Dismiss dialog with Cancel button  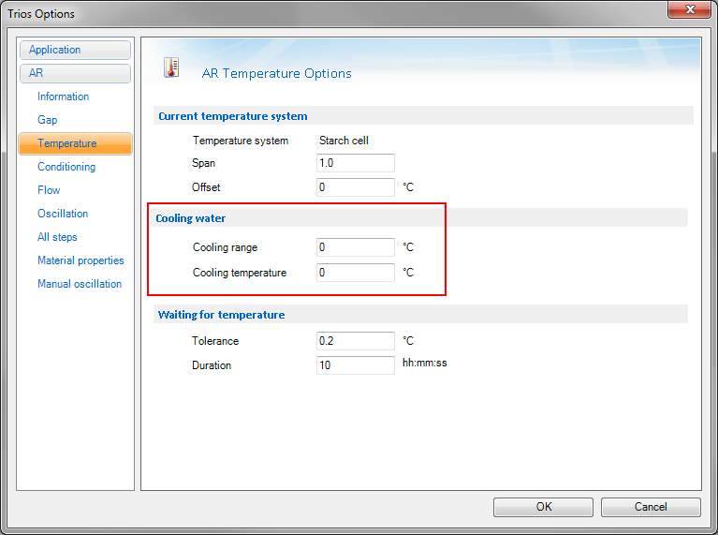point(651,507)
